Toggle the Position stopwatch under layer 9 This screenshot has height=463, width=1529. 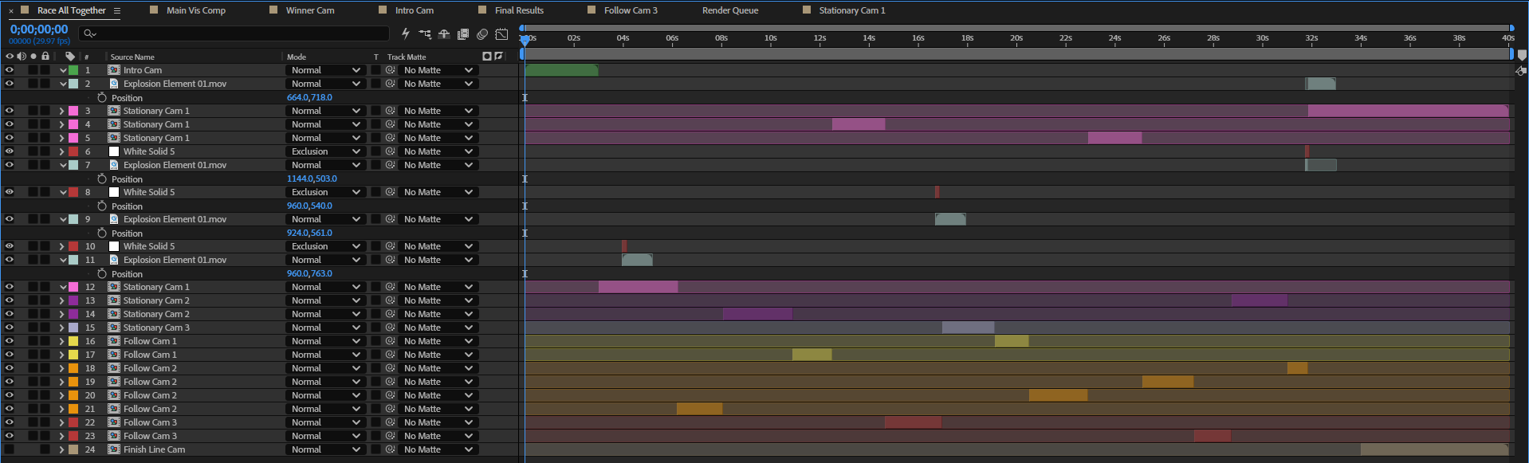click(x=102, y=233)
